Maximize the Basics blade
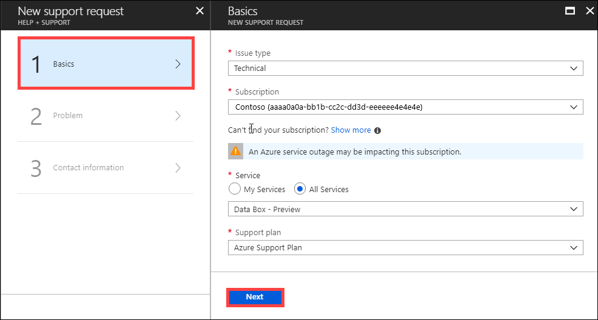The height and width of the screenshot is (320, 598). (x=570, y=11)
